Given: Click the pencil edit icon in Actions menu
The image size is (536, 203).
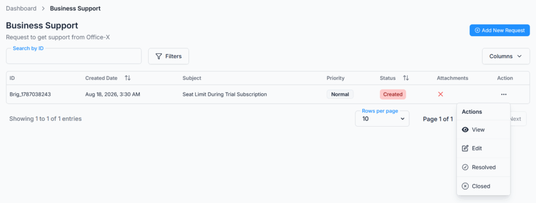Looking at the screenshot, I should click(x=465, y=148).
